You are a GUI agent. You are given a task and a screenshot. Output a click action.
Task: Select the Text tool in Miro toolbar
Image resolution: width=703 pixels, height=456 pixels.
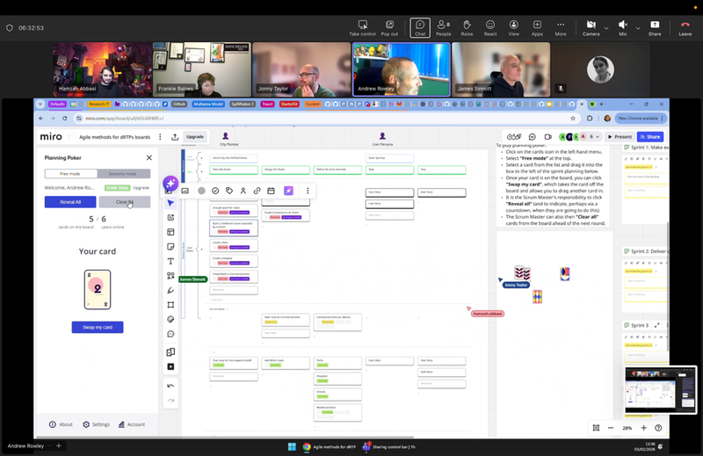click(x=170, y=261)
